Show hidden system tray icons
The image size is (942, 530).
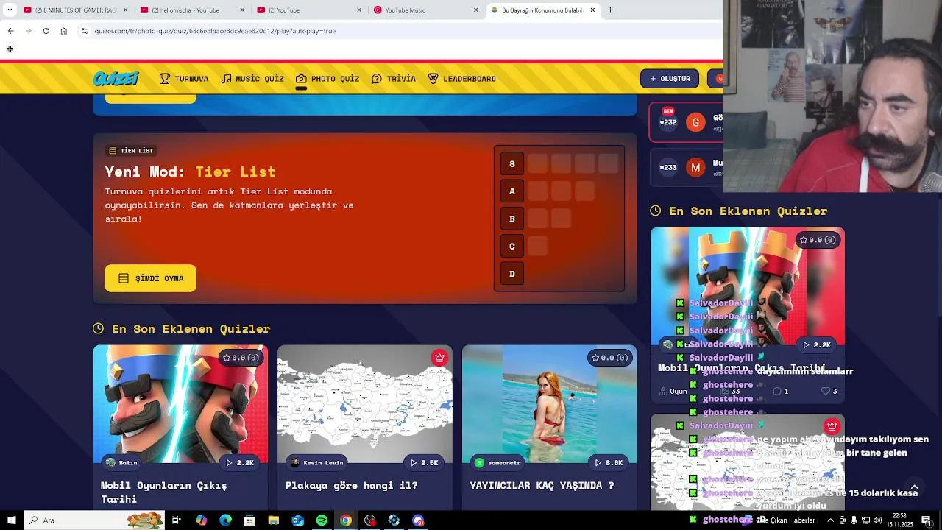tap(830, 520)
